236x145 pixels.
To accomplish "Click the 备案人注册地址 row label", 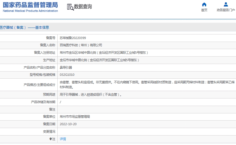I will pos(45,53).
